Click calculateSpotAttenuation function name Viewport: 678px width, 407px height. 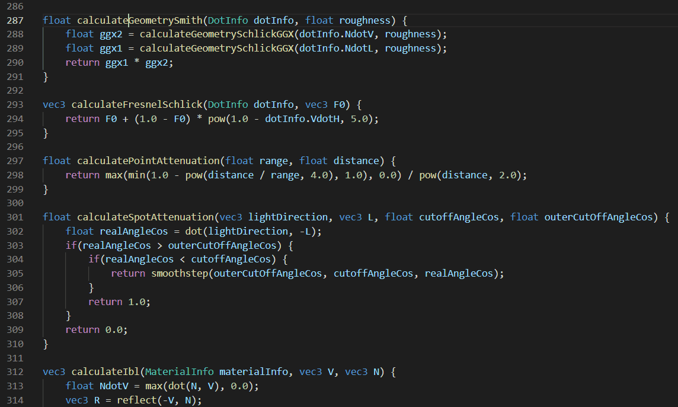[145, 217]
